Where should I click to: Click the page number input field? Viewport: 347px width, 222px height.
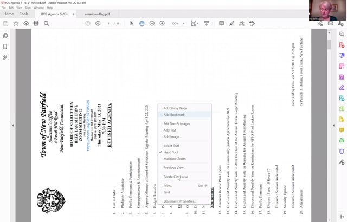(108, 23)
